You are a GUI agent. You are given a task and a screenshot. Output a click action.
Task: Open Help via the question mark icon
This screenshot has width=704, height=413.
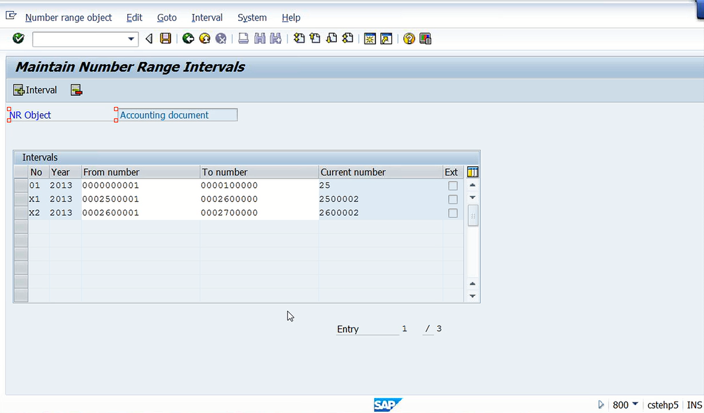409,39
